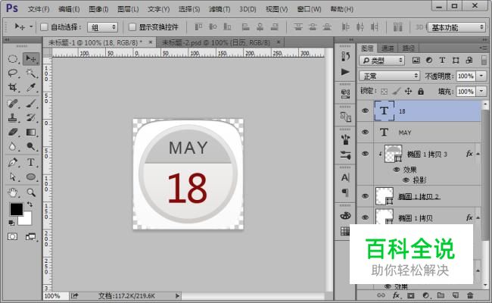Screen dimensions: 492x303
Task: Toggle Quick Mask mode
Action: click(x=13, y=237)
